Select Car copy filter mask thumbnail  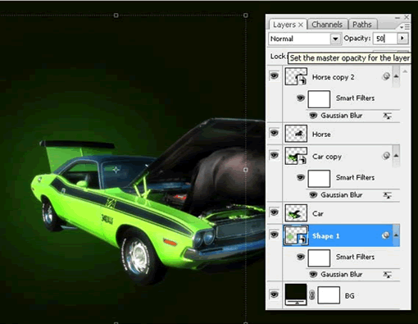[319, 179]
